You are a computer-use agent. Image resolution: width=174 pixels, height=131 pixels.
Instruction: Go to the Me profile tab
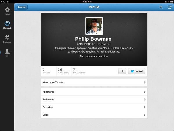click(x=7, y=53)
